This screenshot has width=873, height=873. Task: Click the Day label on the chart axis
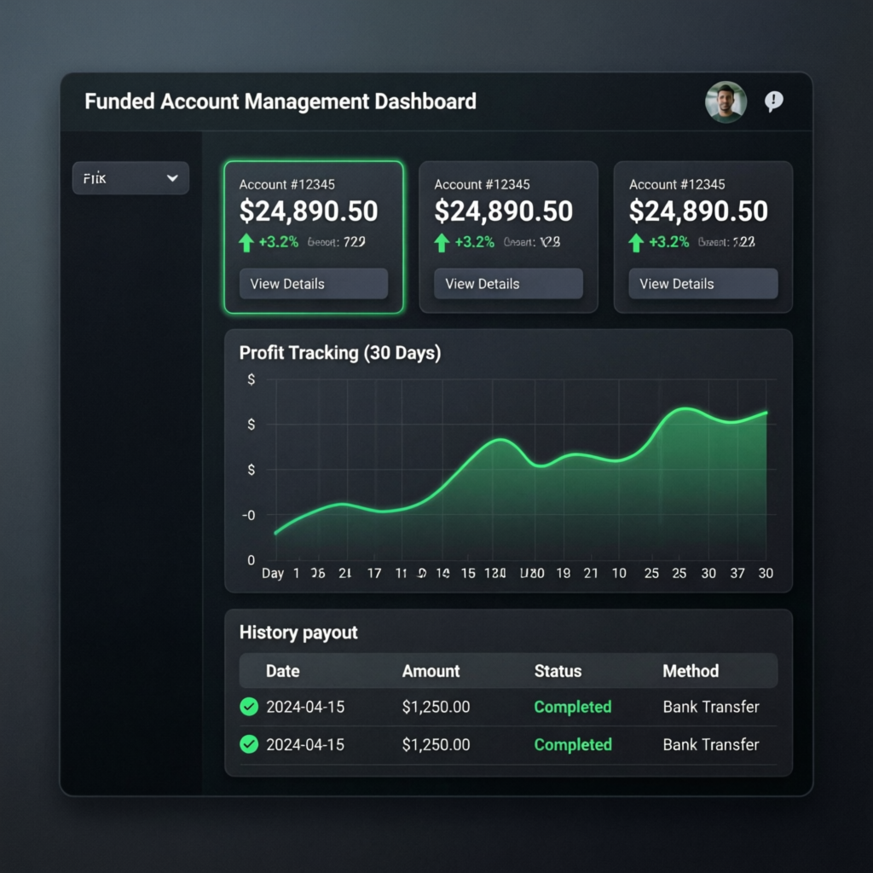pyautogui.click(x=273, y=574)
